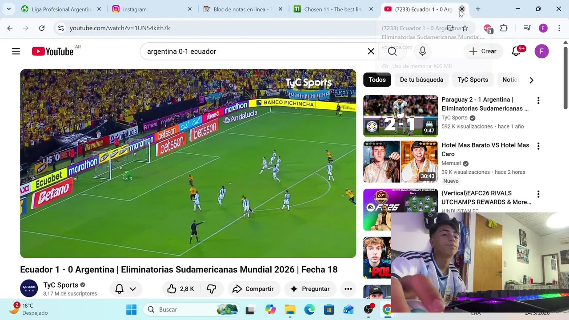Select the Todos filter chip
569x320 pixels.
tap(377, 80)
